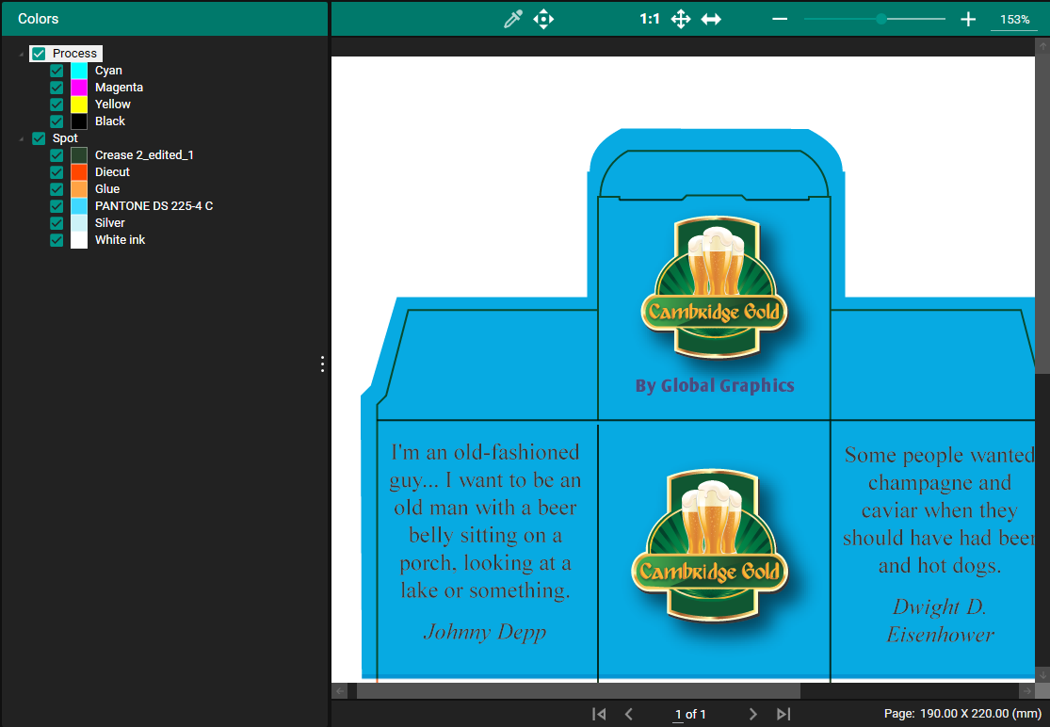Toggle the Diecut spot color checkbox

click(x=57, y=172)
